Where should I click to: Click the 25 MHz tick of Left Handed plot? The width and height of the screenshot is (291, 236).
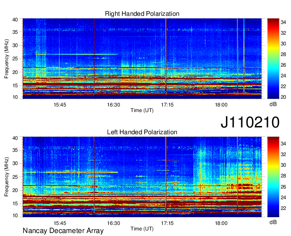click(x=15, y=177)
